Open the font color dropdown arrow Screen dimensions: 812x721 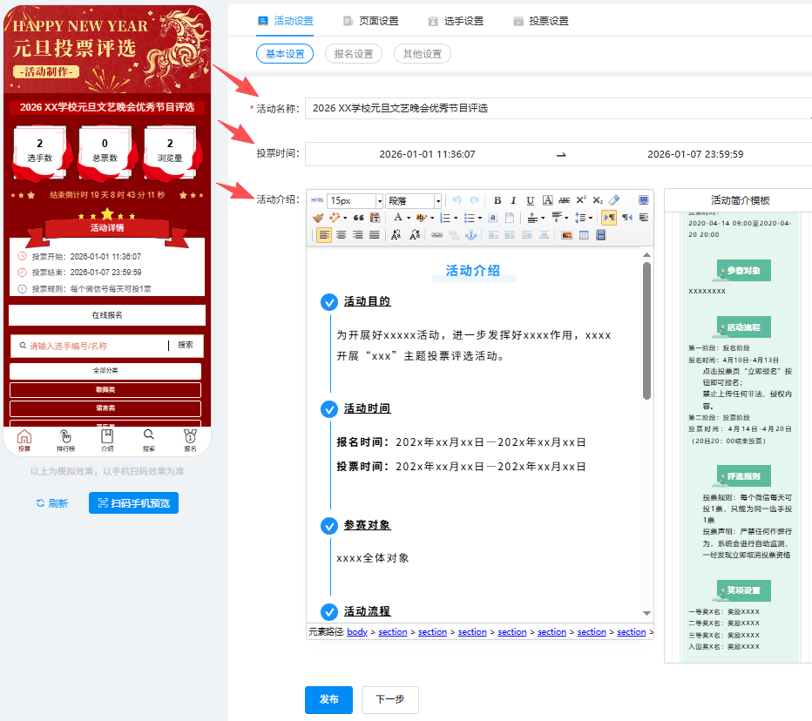click(408, 218)
